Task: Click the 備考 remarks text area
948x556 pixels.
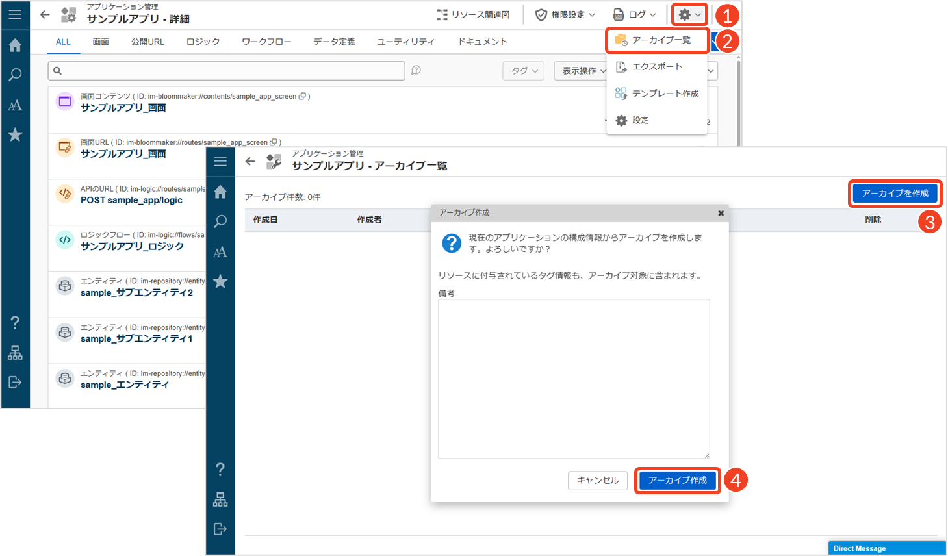Action: click(574, 379)
